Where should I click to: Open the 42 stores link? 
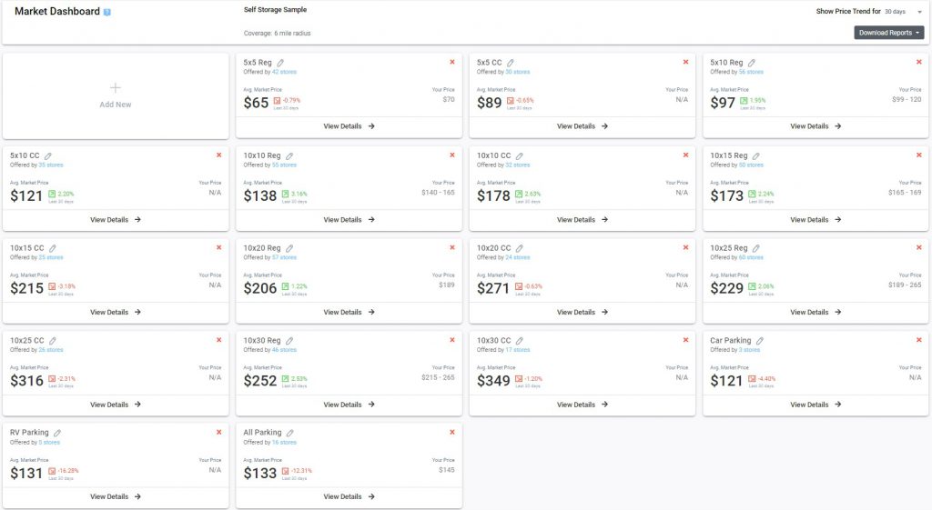tap(284, 72)
